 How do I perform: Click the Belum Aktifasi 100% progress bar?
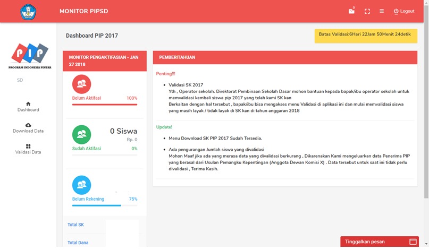105,105
